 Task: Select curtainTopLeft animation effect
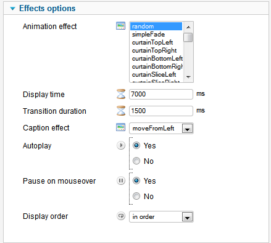[x=156, y=43]
